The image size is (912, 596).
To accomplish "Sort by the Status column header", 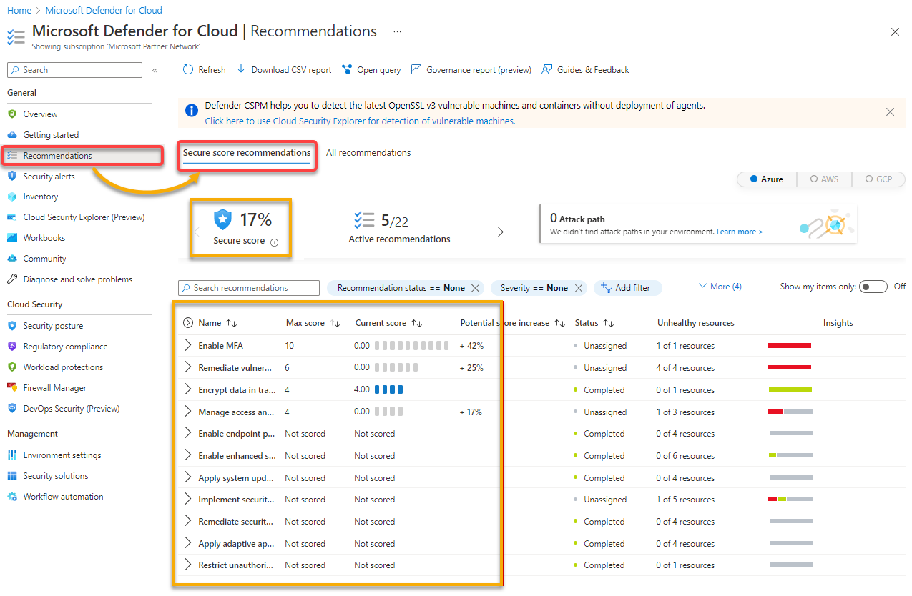I will pyautogui.click(x=594, y=323).
